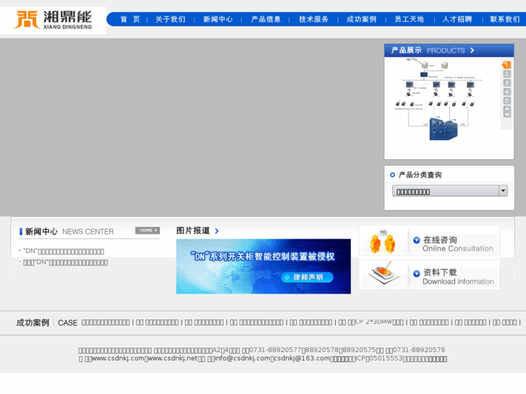Click the online consultation people icon

383,241
